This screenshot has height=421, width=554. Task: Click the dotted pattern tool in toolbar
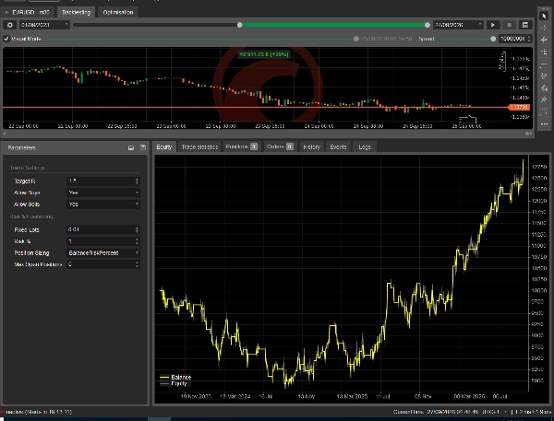pyautogui.click(x=544, y=111)
